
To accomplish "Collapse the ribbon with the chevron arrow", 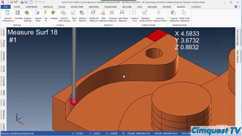I will pyautogui.click(x=239, y=7).
